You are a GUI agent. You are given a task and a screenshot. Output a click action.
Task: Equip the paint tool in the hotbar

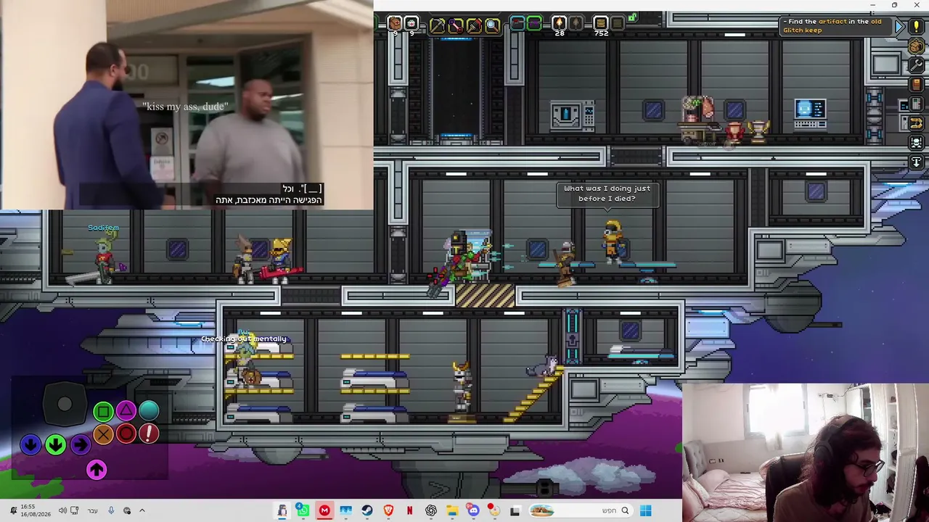pyautogui.click(x=474, y=25)
